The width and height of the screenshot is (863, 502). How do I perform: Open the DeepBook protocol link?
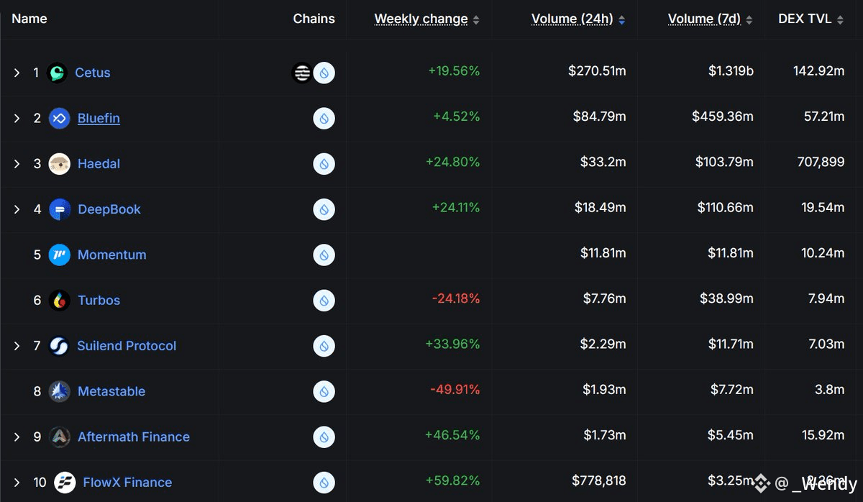pyautogui.click(x=109, y=209)
